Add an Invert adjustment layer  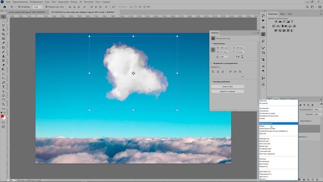(x=276, y=30)
